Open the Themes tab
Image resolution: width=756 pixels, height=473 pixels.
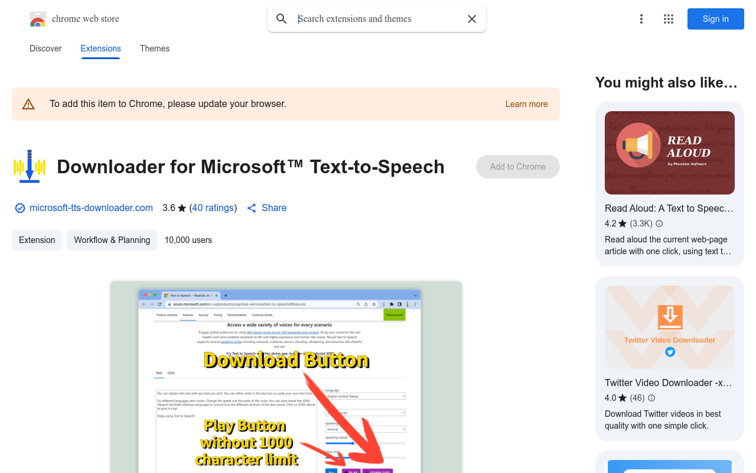pyautogui.click(x=155, y=48)
